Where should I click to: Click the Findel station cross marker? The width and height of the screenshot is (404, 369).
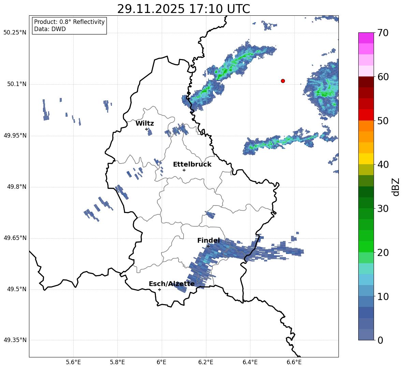(208, 246)
